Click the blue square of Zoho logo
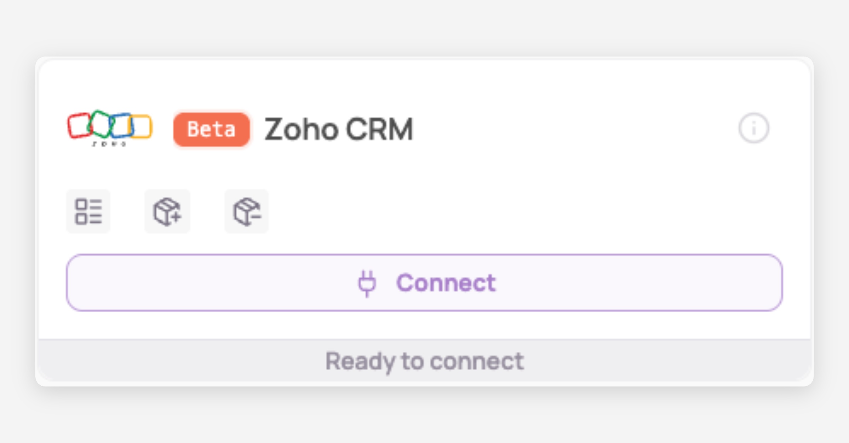 tap(121, 126)
